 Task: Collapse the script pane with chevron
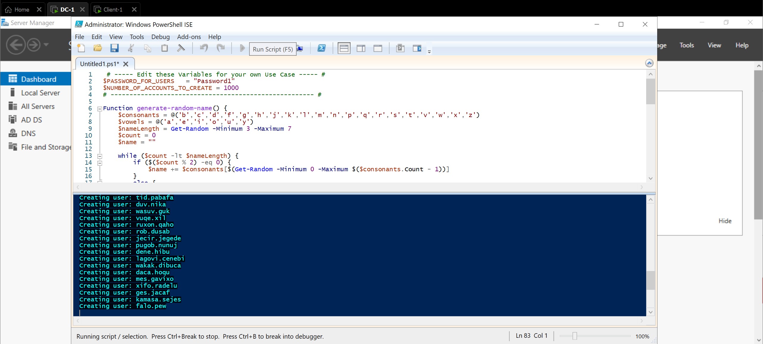click(649, 63)
